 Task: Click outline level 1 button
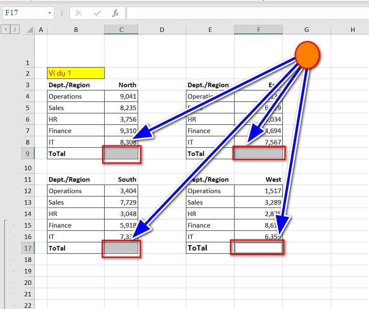pos(6,29)
